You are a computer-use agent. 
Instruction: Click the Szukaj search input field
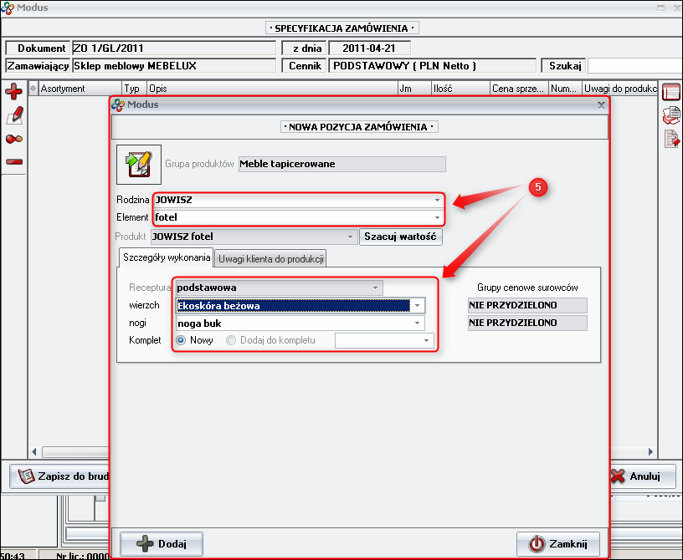pos(634,65)
